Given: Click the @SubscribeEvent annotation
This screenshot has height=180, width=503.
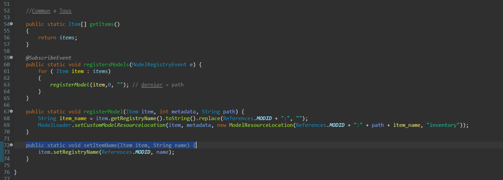Looking at the screenshot, I should (49, 58).
